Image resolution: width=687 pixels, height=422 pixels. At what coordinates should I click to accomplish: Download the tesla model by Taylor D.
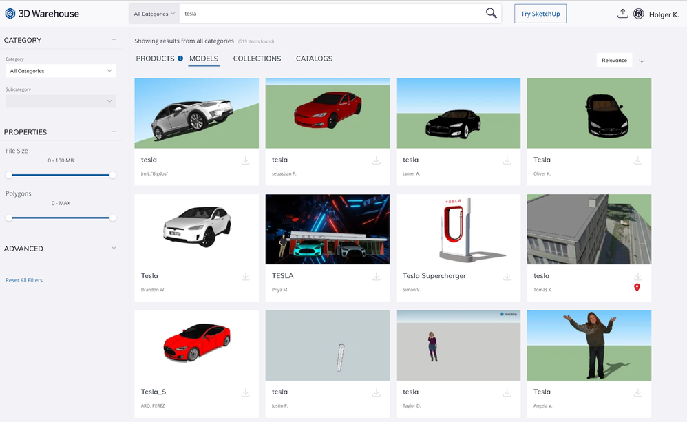coord(507,392)
